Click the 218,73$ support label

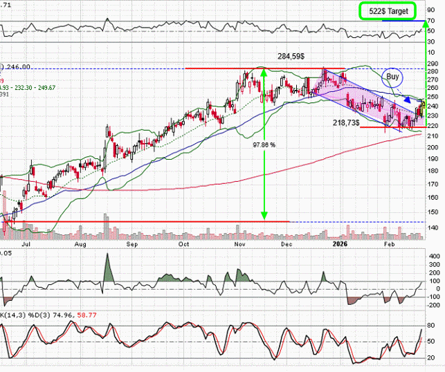[363, 122]
